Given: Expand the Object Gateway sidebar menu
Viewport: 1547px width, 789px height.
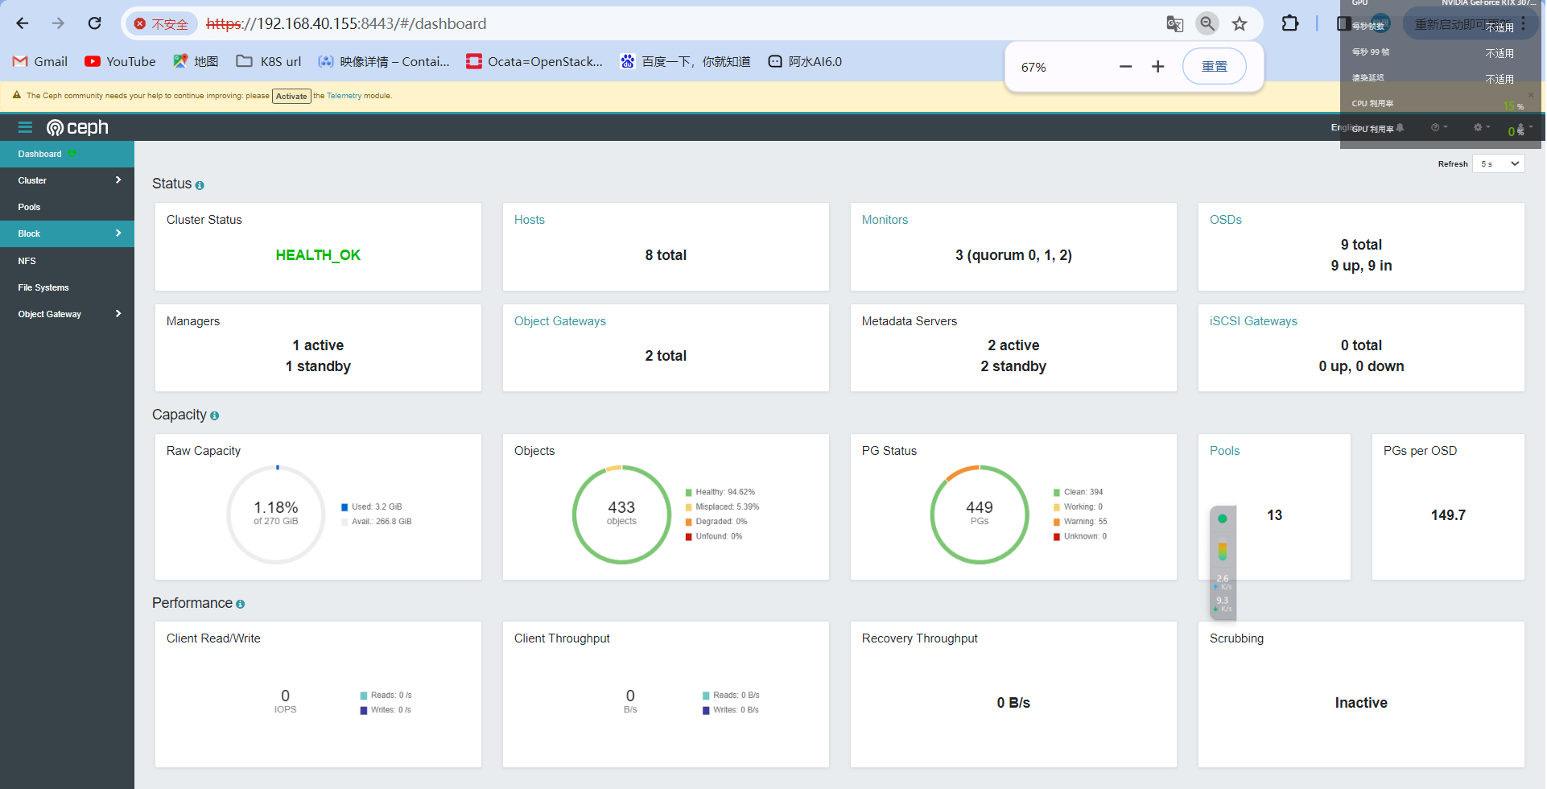Looking at the screenshot, I should pyautogui.click(x=67, y=314).
